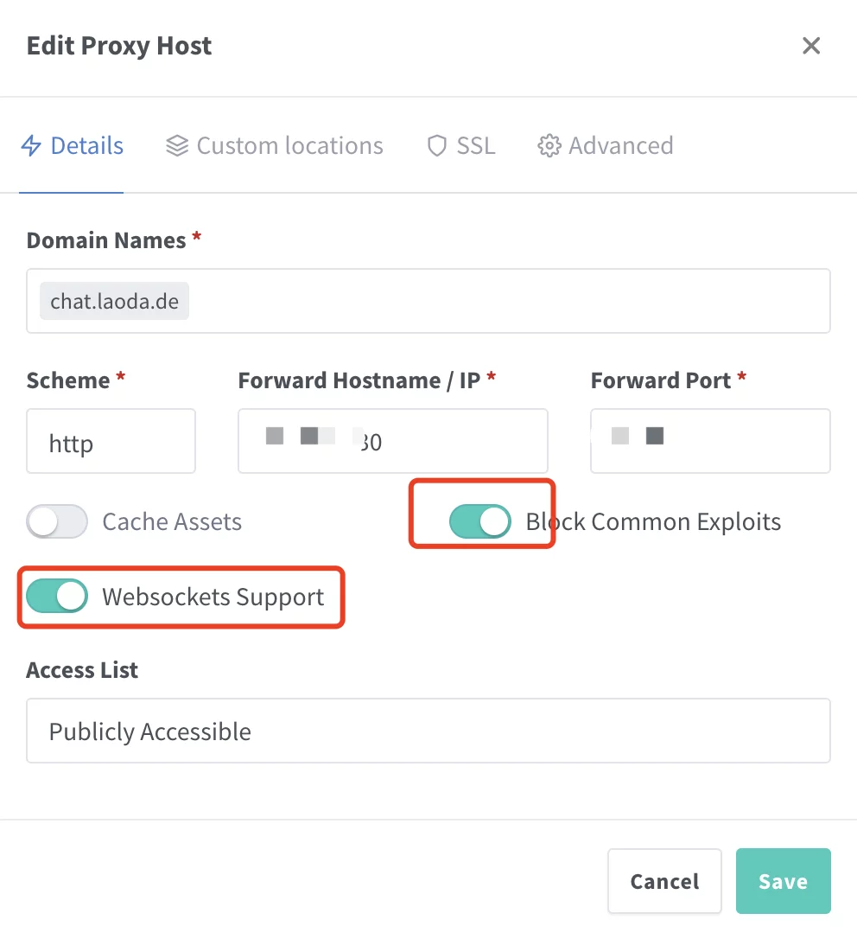Expand the Access List selector
The height and width of the screenshot is (939, 857).
point(428,731)
